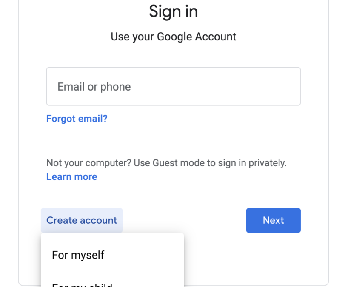Click the Email or phone input field
This screenshot has width=345, height=287.
[173, 86]
